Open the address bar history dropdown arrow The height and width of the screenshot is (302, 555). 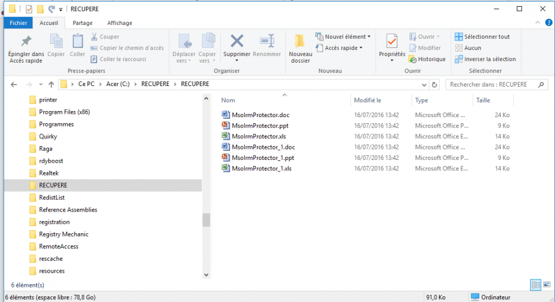click(424, 84)
